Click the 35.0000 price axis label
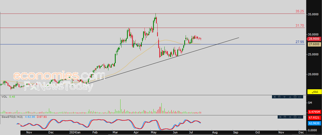Image resolution: width=322 pixels, height=135 pixels. pos(313,14)
